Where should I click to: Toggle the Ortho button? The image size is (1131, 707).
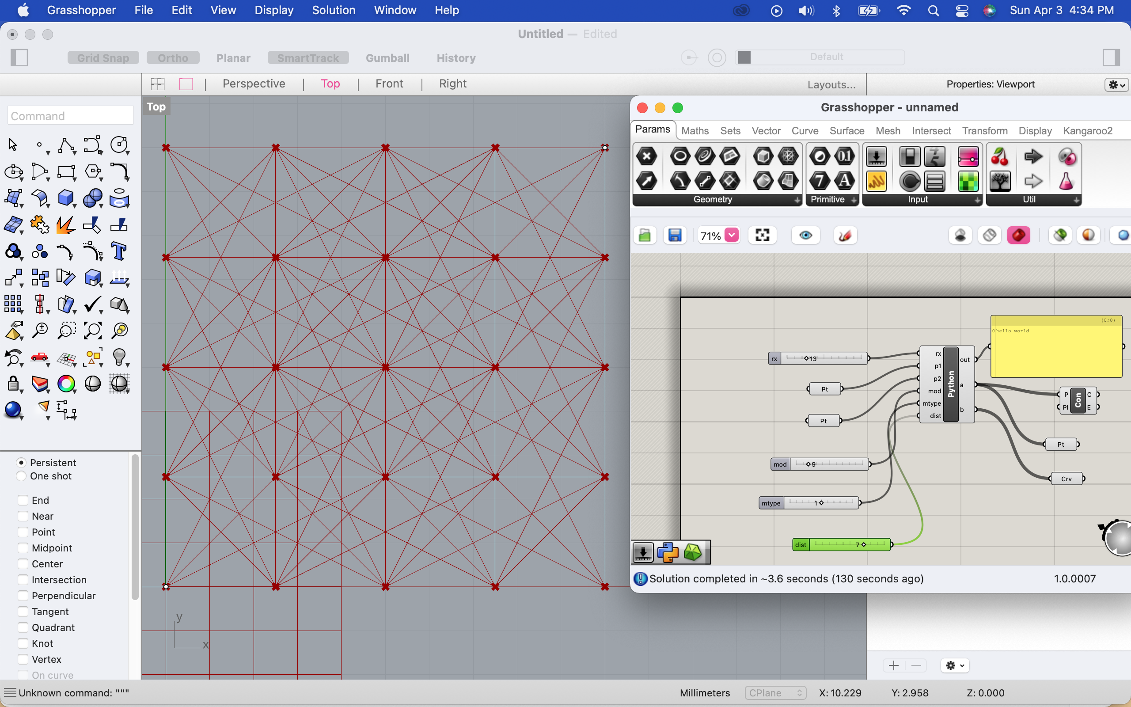coord(173,58)
